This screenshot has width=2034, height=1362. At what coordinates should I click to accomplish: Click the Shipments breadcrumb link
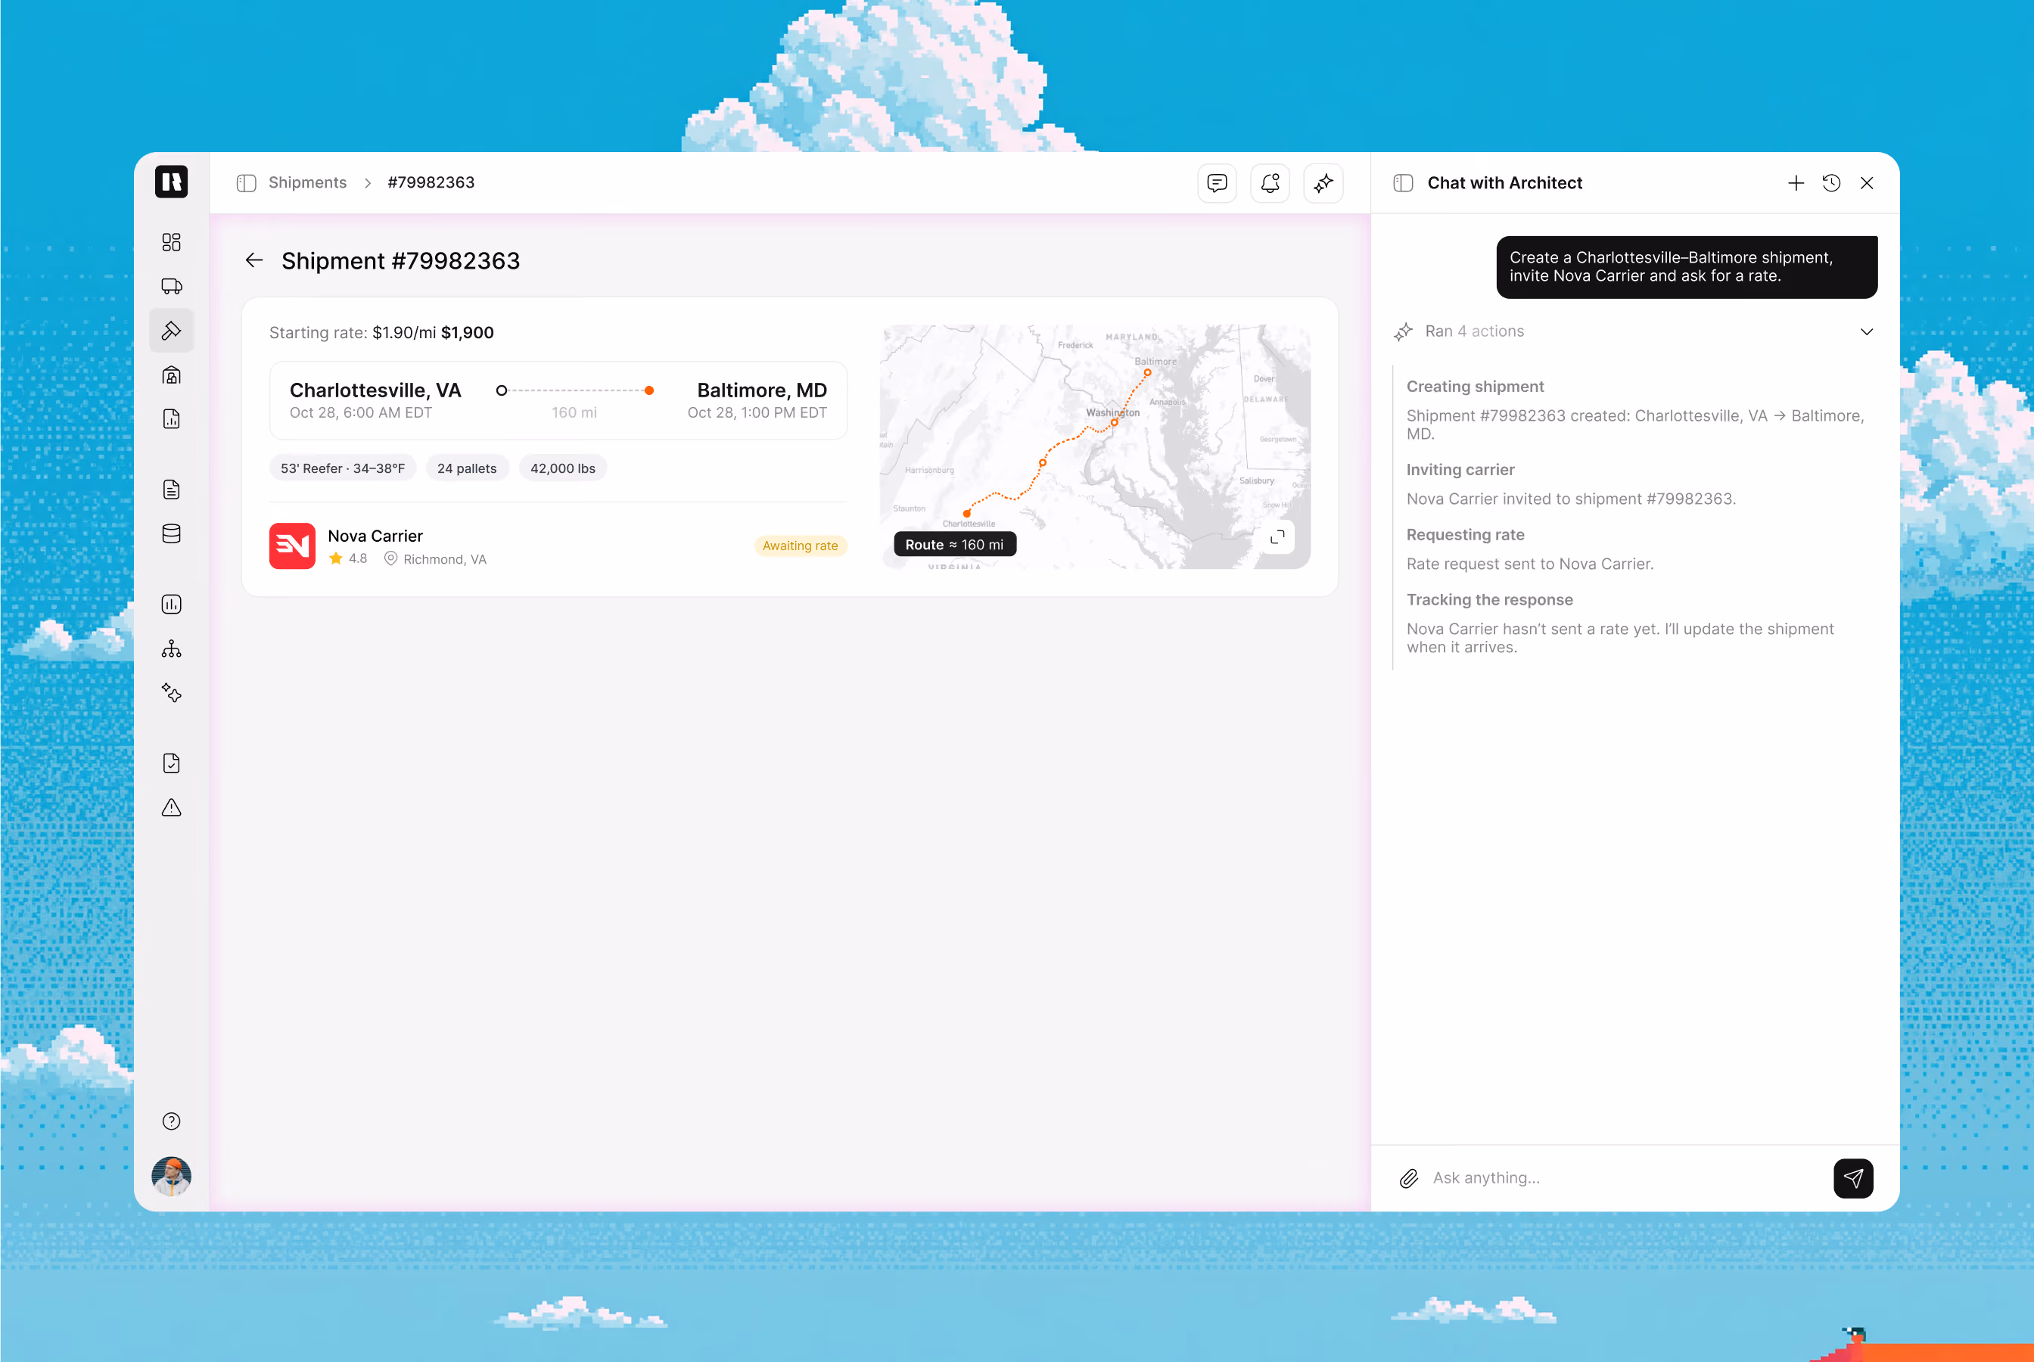tap(307, 182)
